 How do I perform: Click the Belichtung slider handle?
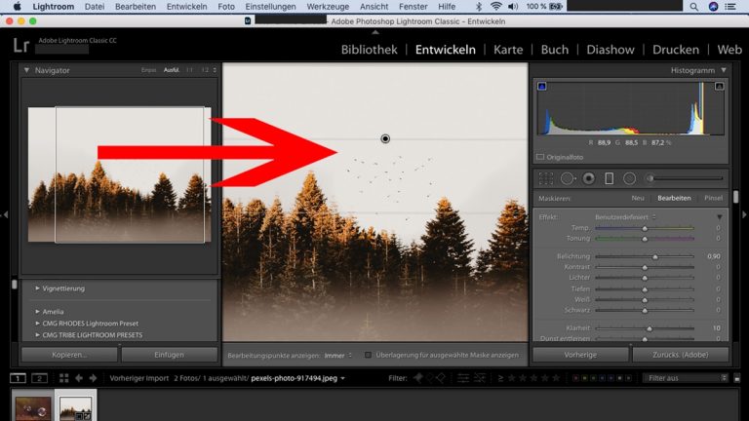click(x=654, y=256)
